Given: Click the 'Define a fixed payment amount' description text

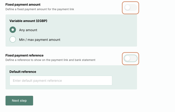Looking at the screenshot, I should click(x=40, y=9).
